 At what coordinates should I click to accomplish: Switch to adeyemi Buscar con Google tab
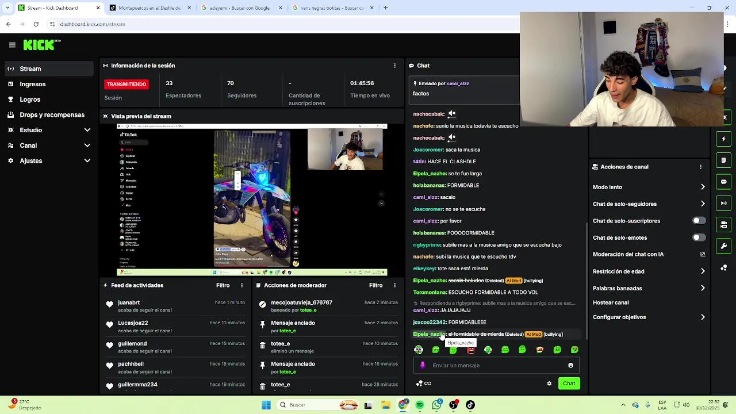[x=240, y=8]
